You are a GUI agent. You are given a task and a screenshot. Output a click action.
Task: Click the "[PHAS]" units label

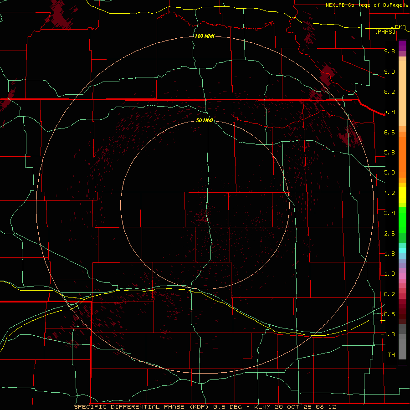pos(385,31)
